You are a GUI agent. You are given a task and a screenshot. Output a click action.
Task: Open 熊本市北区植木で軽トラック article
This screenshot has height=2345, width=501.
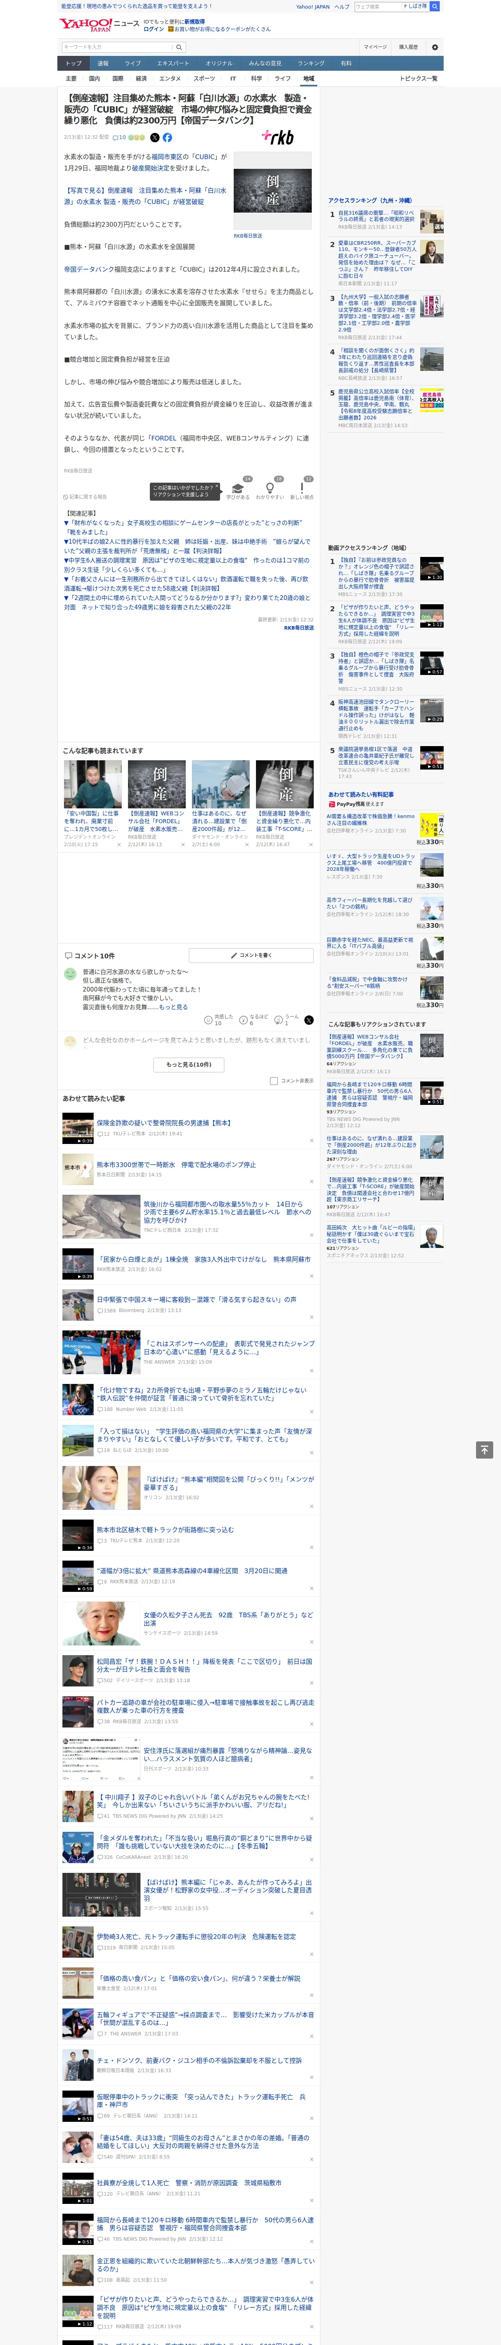pos(165,1529)
